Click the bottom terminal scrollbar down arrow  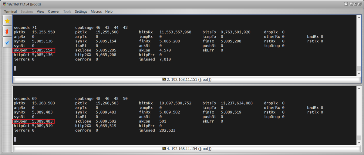(359, 143)
